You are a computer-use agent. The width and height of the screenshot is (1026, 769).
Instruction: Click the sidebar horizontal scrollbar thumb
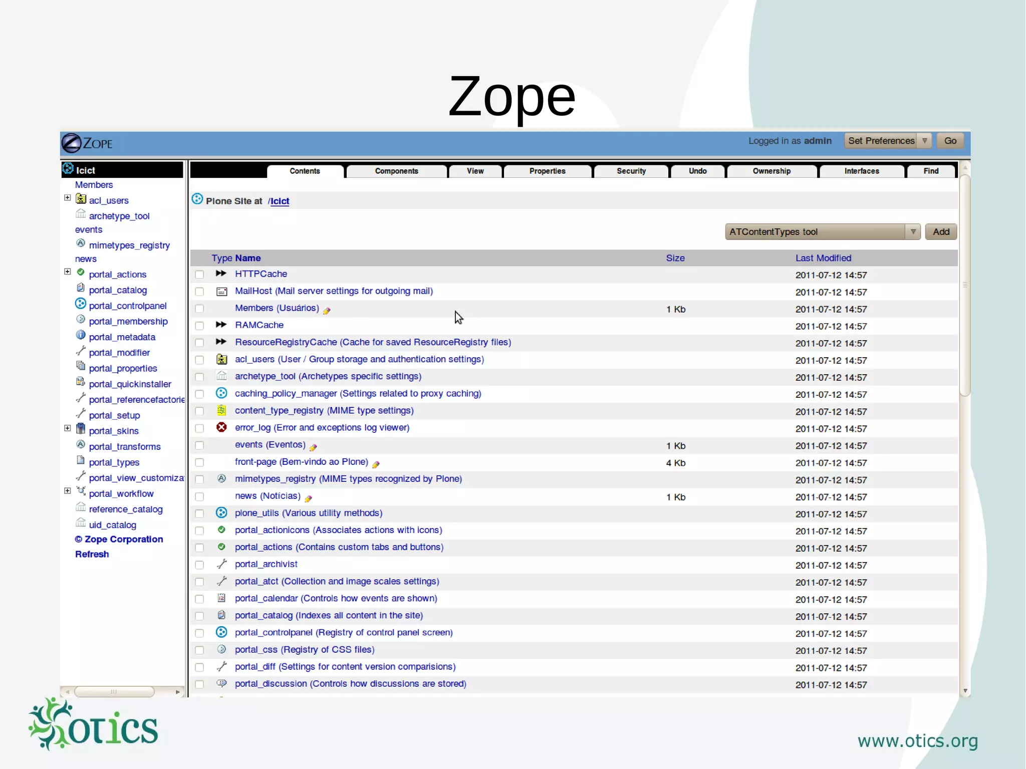click(114, 692)
